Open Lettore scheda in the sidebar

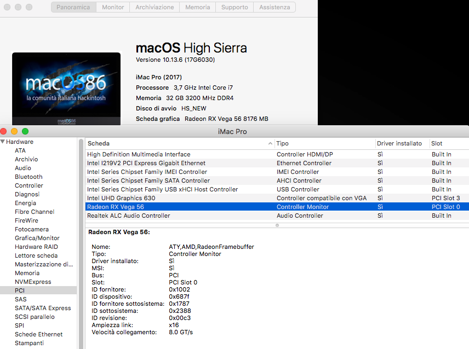point(36,255)
